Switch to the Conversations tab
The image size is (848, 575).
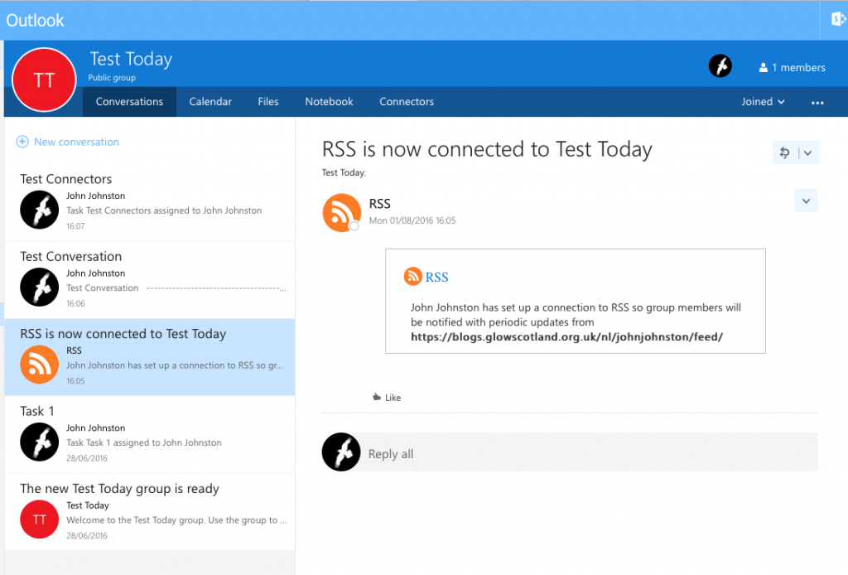coord(129,102)
